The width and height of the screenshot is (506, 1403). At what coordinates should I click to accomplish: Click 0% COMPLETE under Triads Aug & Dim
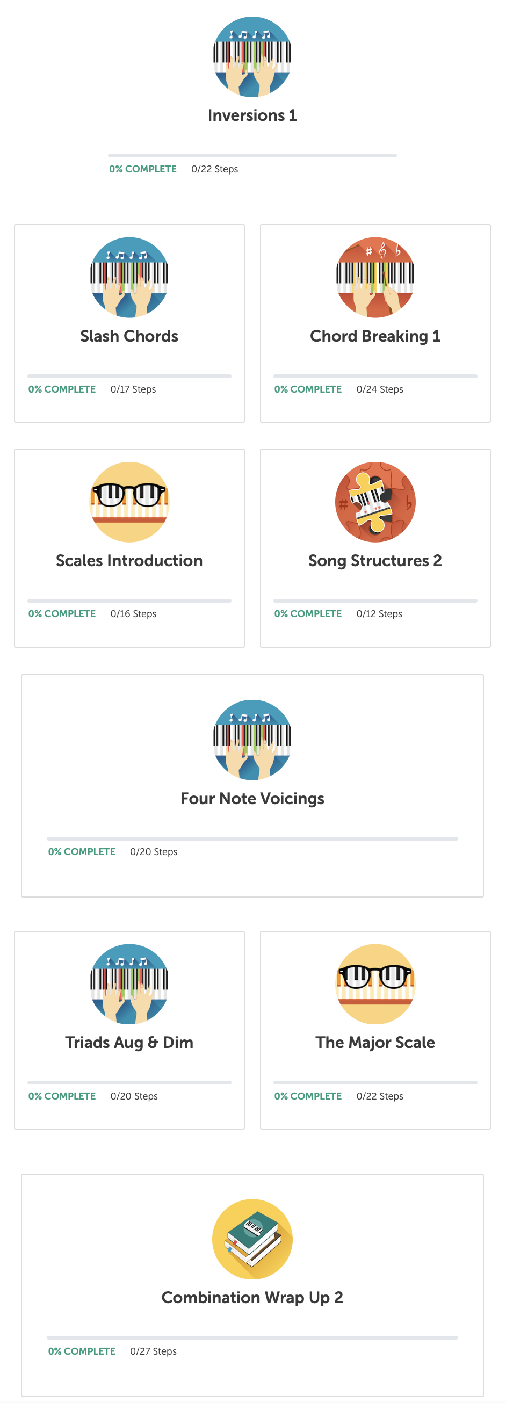(x=62, y=1096)
